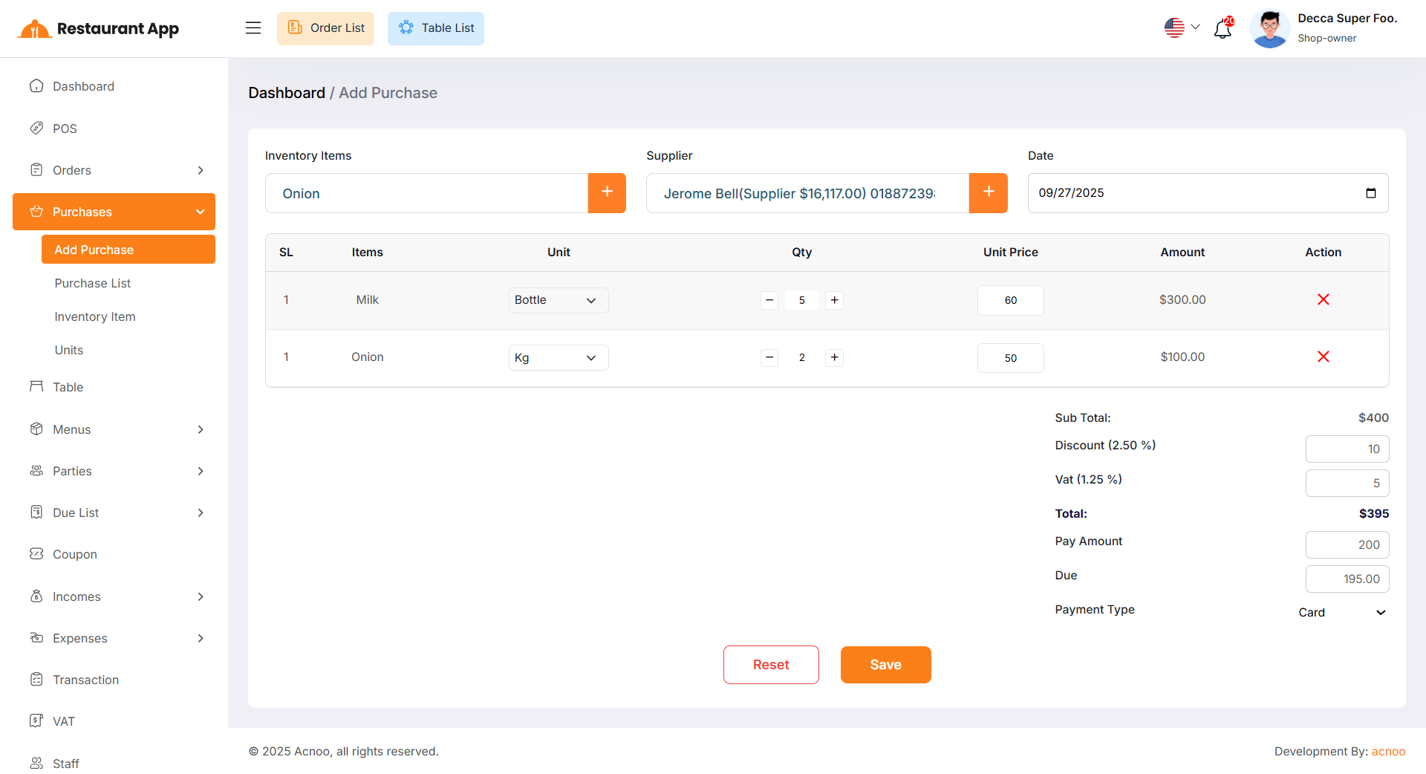Expand the language flag selector
Image resolution: width=1426 pixels, height=774 pixels.
click(1181, 28)
